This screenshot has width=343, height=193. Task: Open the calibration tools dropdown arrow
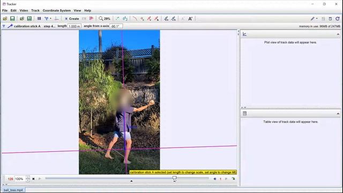point(50,19)
